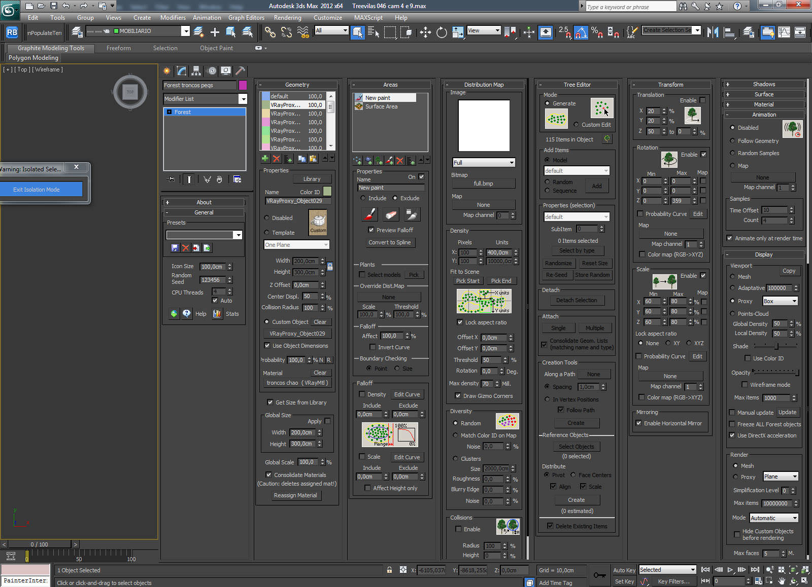Open the Full image mode dropdown
This screenshot has width=812, height=587.
click(484, 163)
